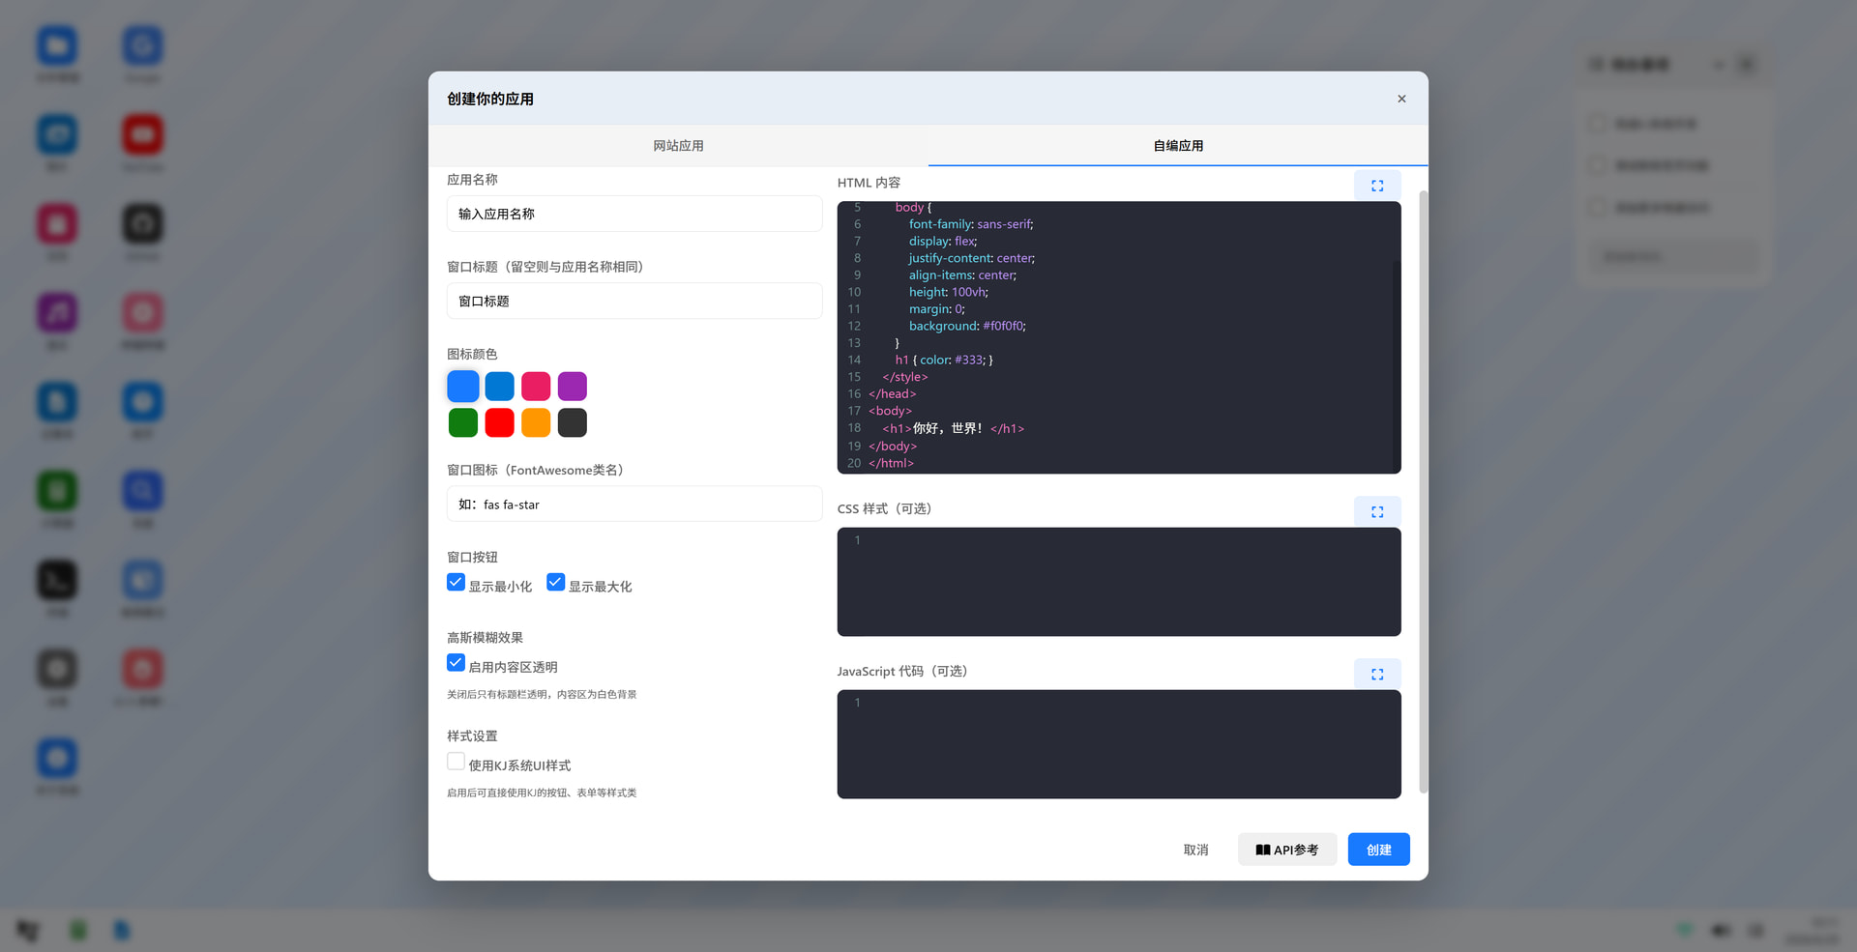Focus the FontAwesome icon class field
The image size is (1857, 952).
point(634,504)
